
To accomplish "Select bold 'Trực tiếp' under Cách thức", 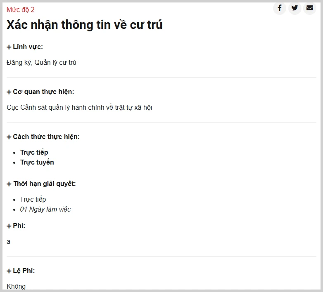I will [34, 152].
